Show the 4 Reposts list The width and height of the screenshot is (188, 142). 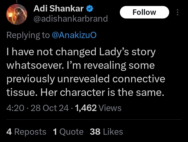click(26, 132)
